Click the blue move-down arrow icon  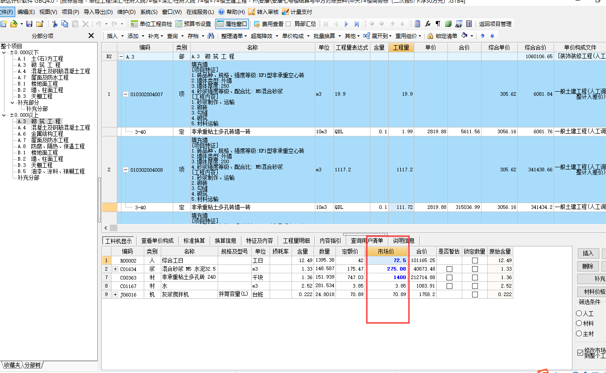pyautogui.click(x=492, y=36)
